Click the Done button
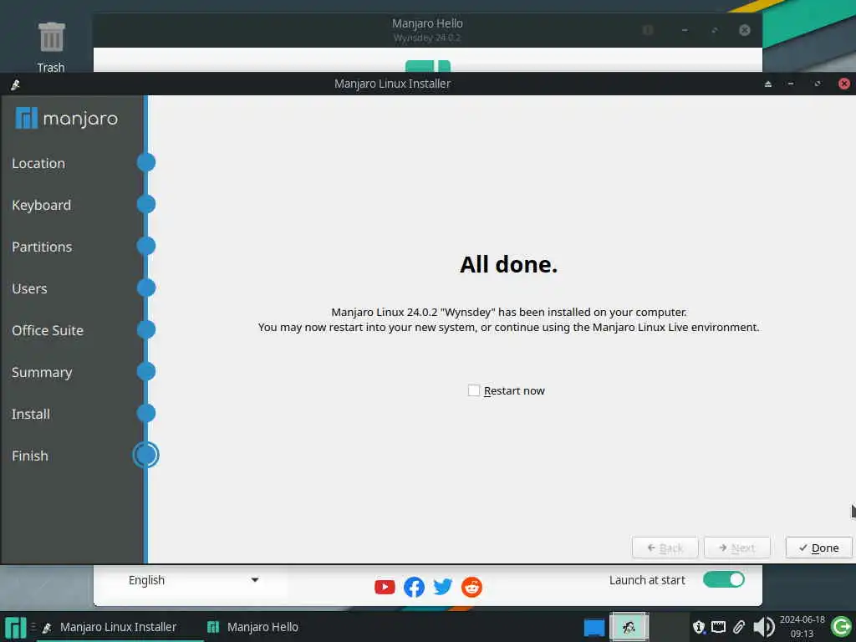The height and width of the screenshot is (642, 856). (819, 548)
